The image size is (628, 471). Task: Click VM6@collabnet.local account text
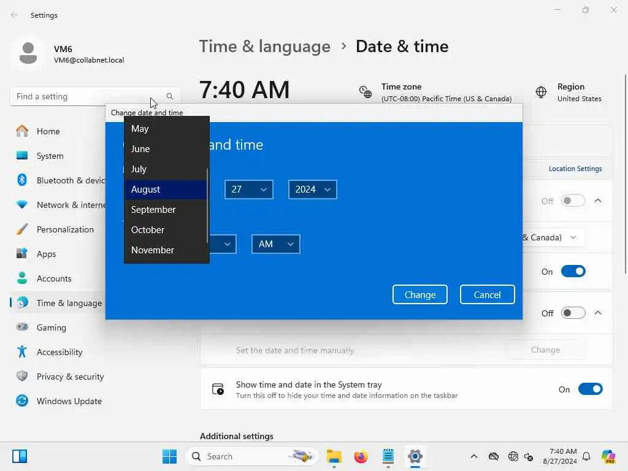coord(89,60)
